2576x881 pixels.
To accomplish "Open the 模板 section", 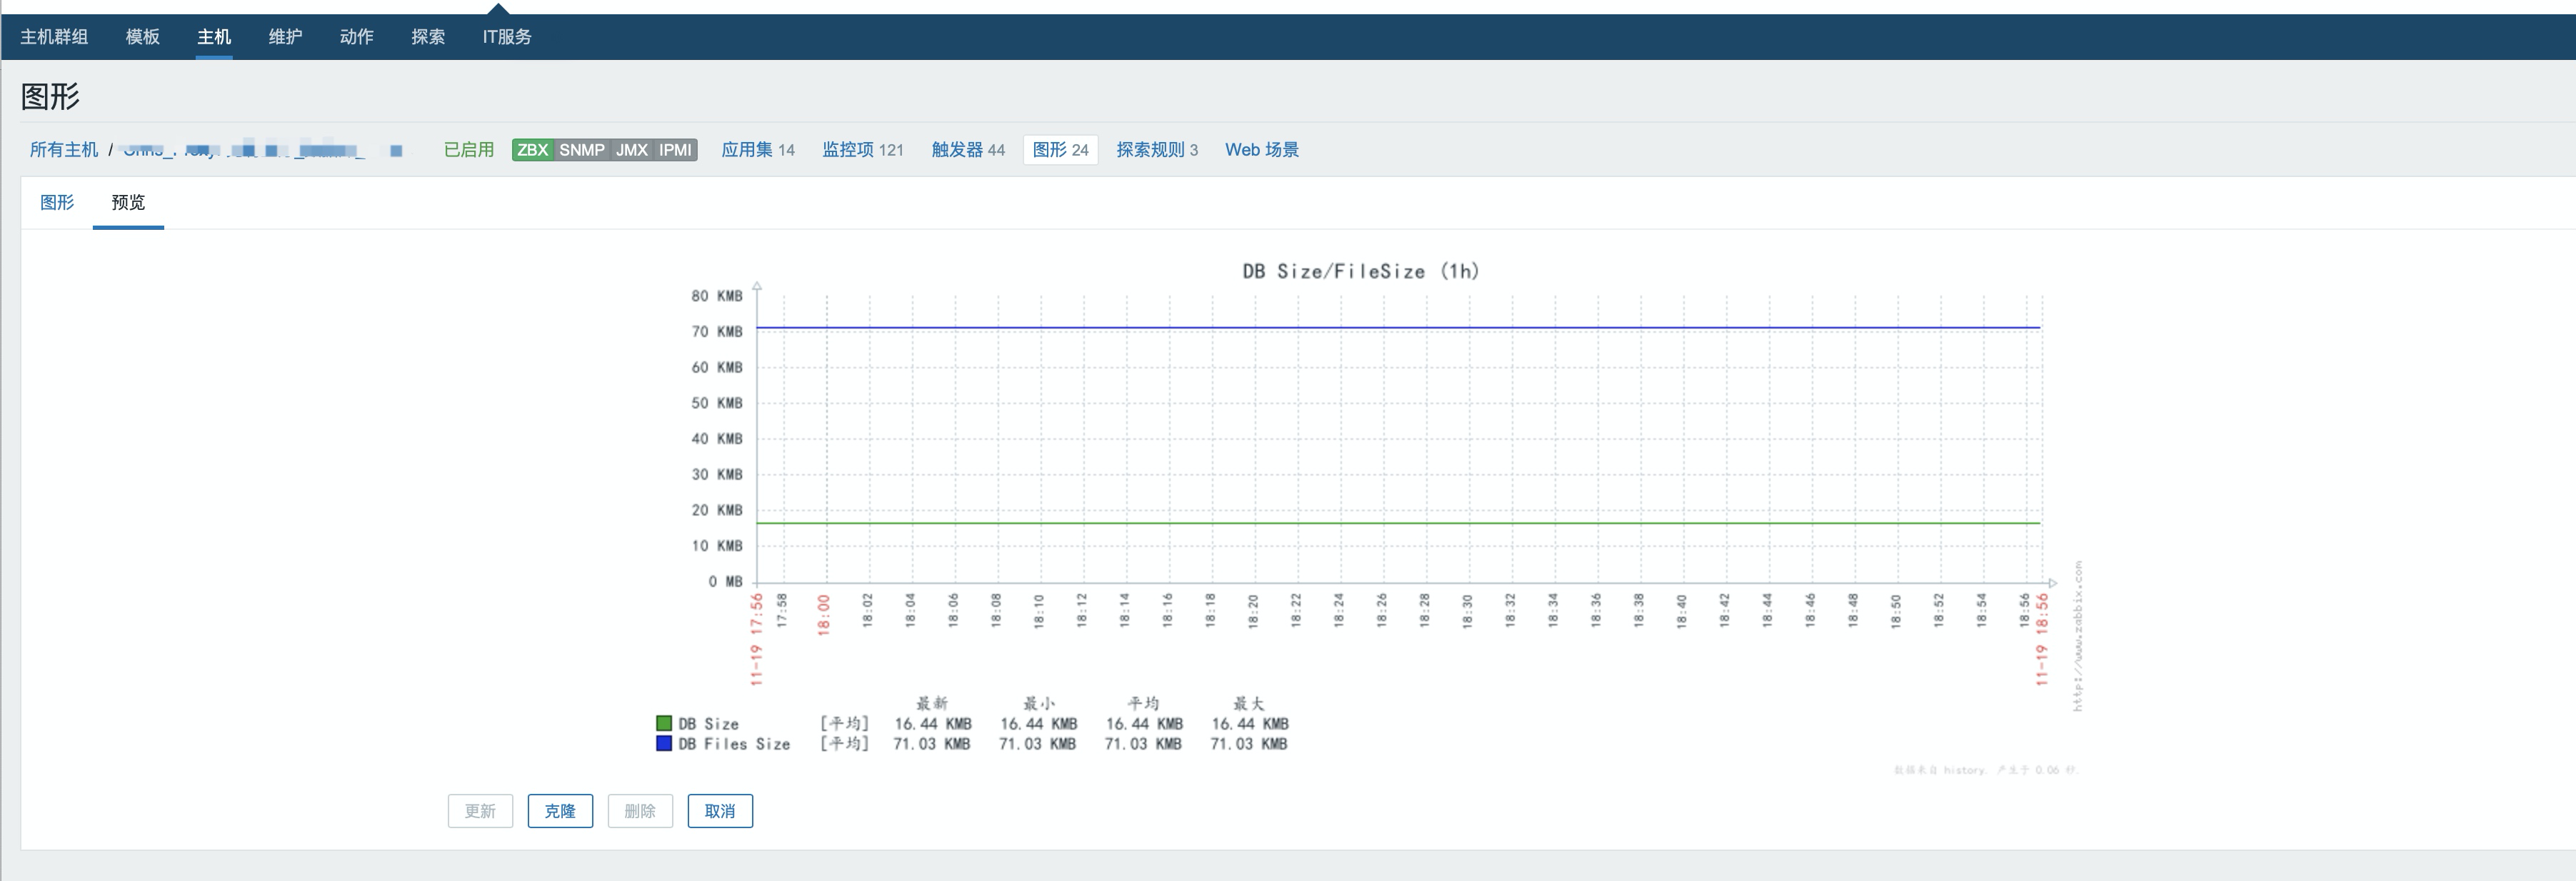I will [142, 36].
